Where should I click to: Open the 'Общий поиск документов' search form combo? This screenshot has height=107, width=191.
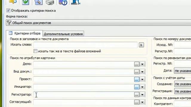[98, 23]
